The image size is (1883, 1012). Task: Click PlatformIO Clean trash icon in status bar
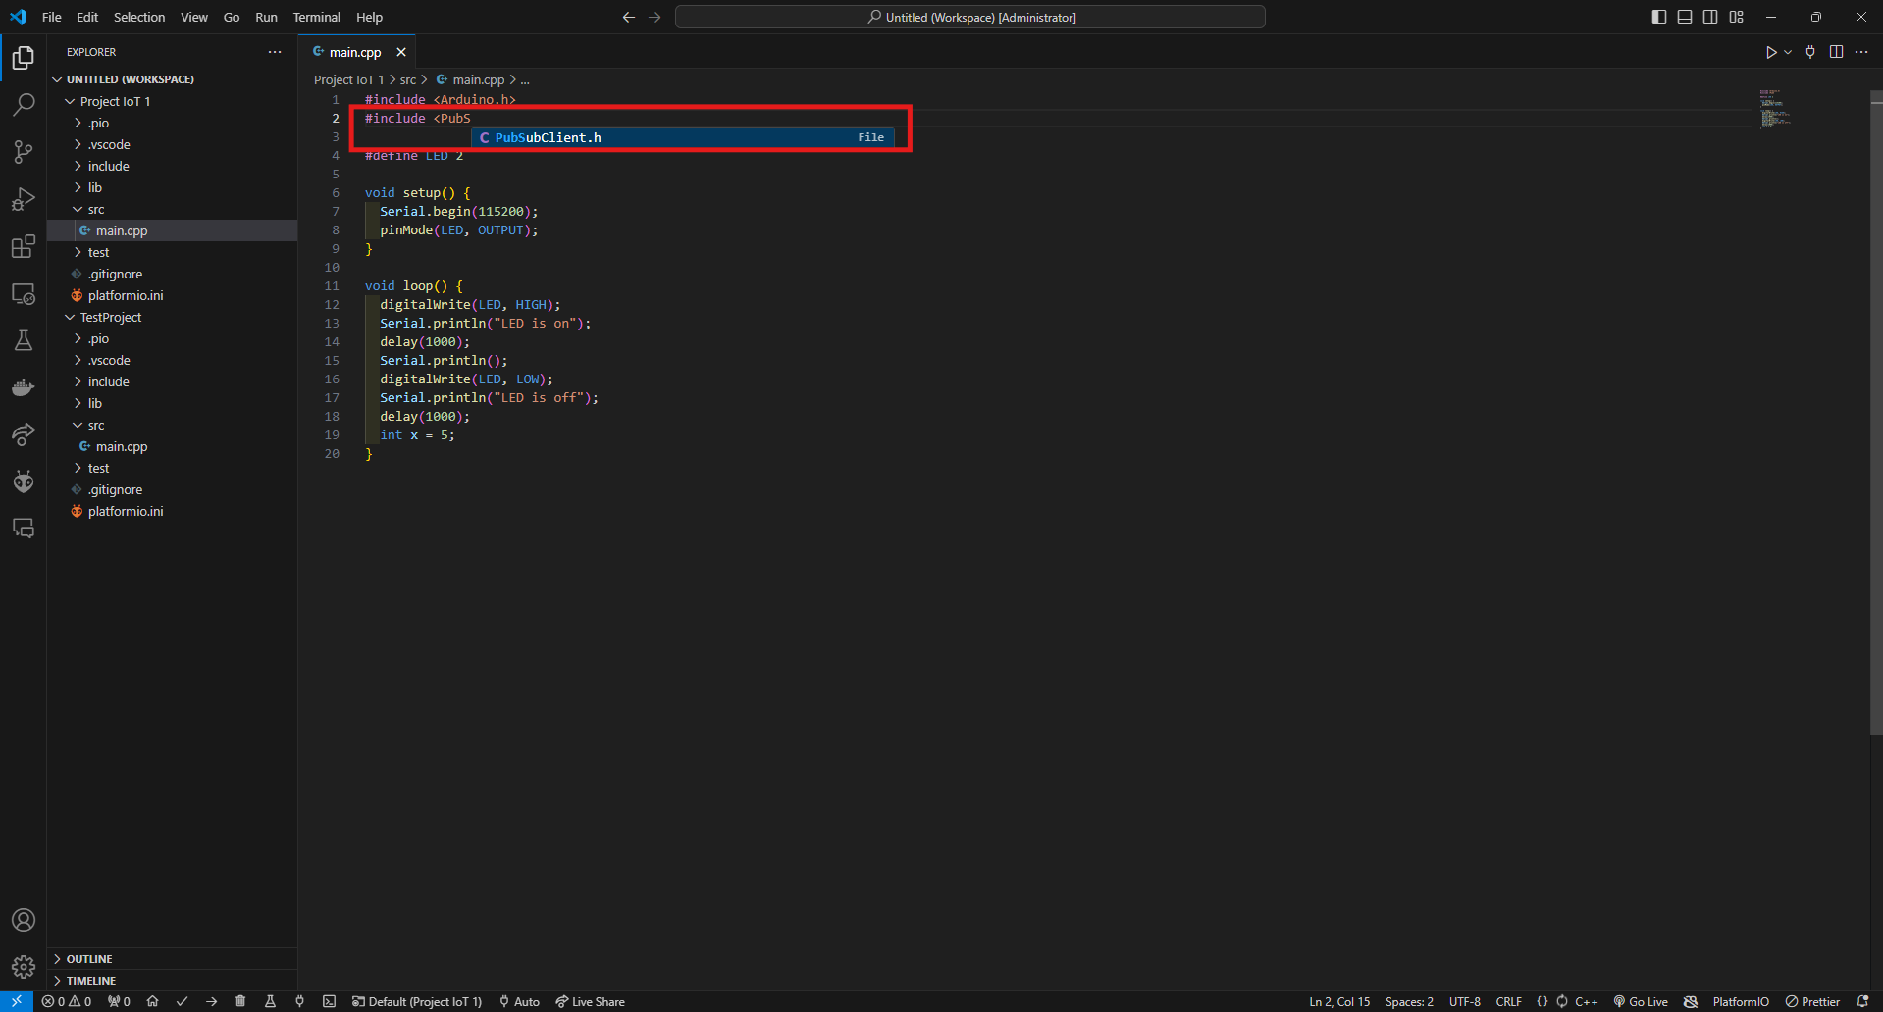(x=240, y=1001)
